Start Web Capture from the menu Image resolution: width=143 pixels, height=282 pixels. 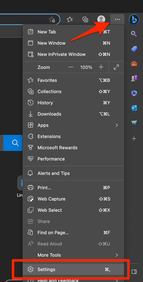[x=73, y=199]
